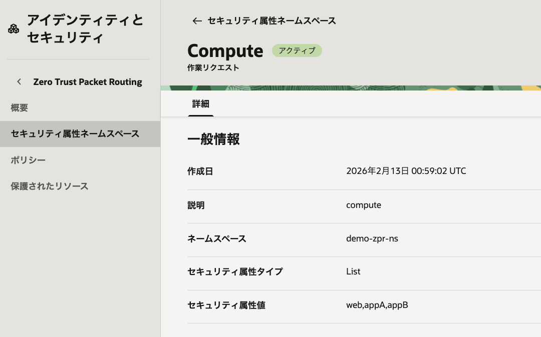Open the 作業リクエスト link

click(x=213, y=67)
